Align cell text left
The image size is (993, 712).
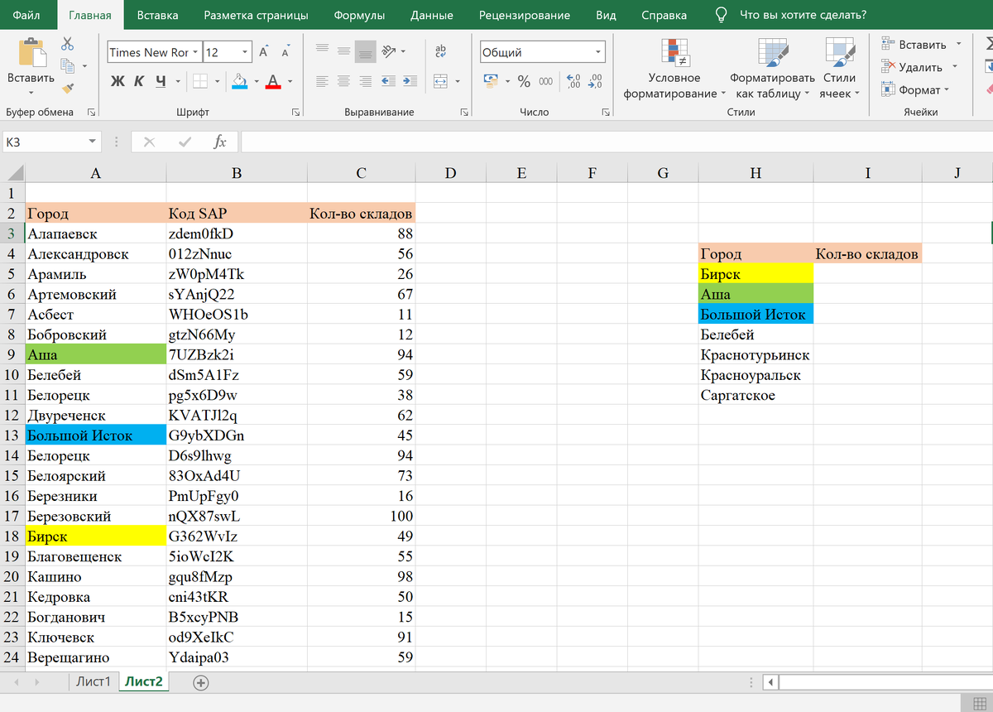pyautogui.click(x=323, y=81)
